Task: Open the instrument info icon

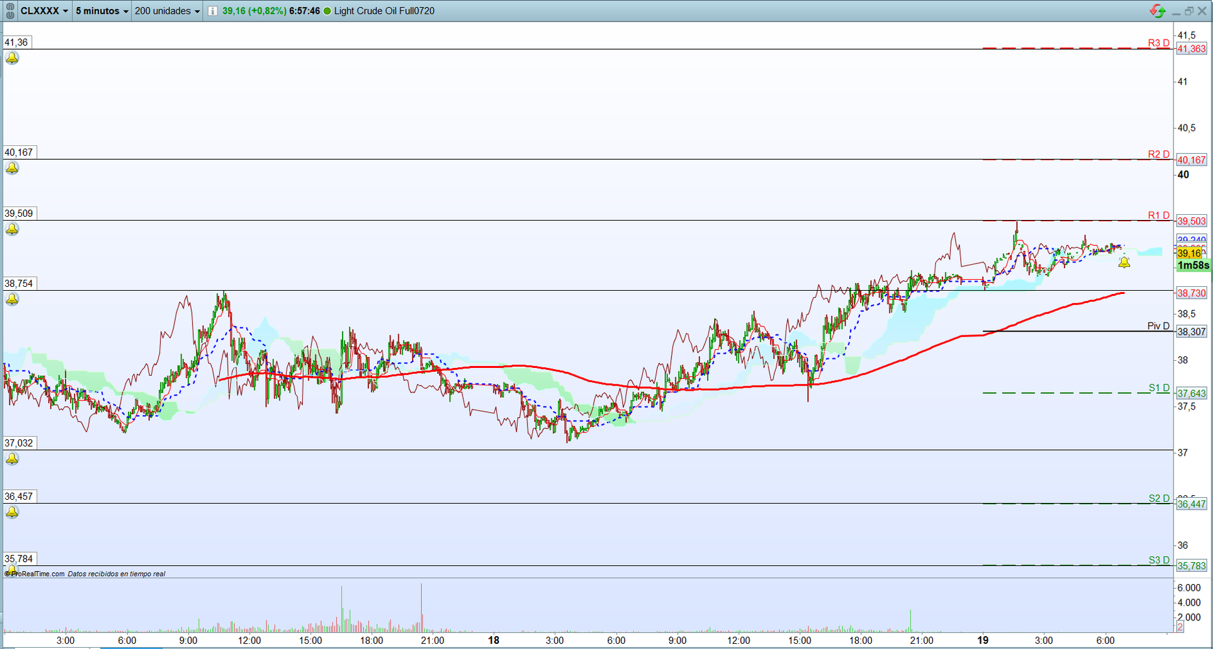Action: point(212,11)
